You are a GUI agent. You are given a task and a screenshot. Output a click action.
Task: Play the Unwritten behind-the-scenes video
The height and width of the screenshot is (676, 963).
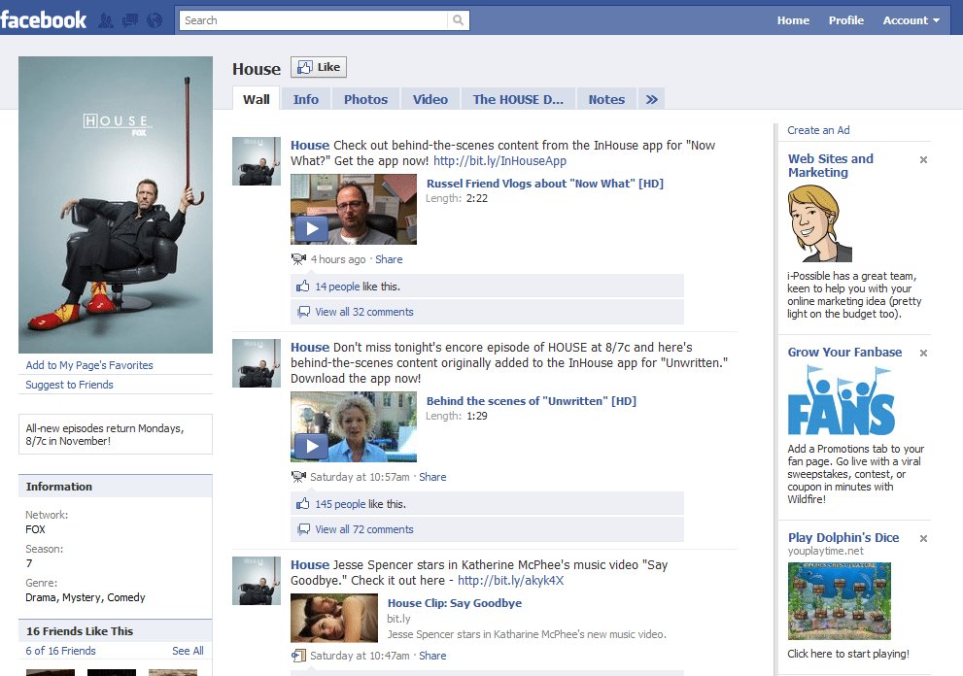coord(312,447)
